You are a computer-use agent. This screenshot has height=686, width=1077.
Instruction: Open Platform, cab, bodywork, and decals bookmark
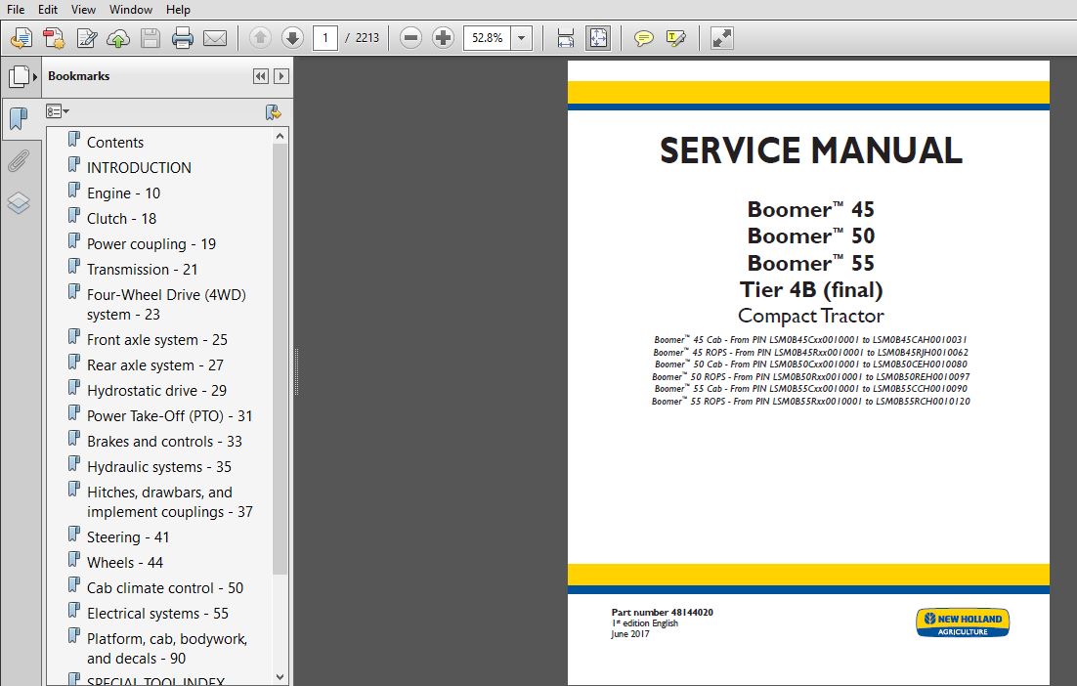167,648
